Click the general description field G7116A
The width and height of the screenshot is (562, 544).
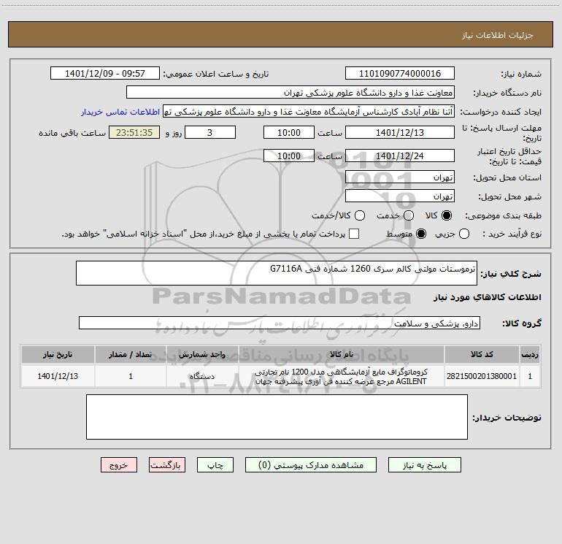click(x=277, y=273)
